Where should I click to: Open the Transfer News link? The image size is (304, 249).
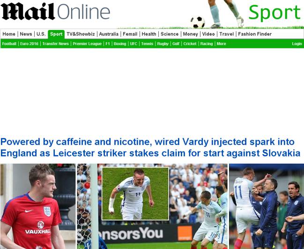tap(55, 44)
